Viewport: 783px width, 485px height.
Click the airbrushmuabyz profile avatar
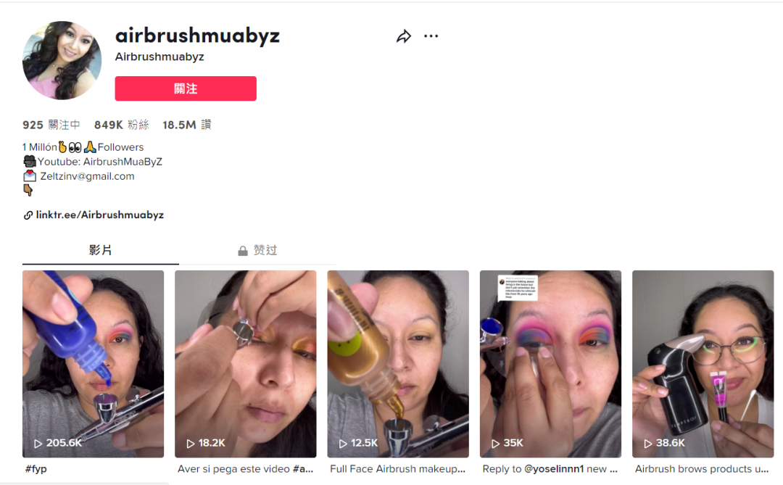62,60
